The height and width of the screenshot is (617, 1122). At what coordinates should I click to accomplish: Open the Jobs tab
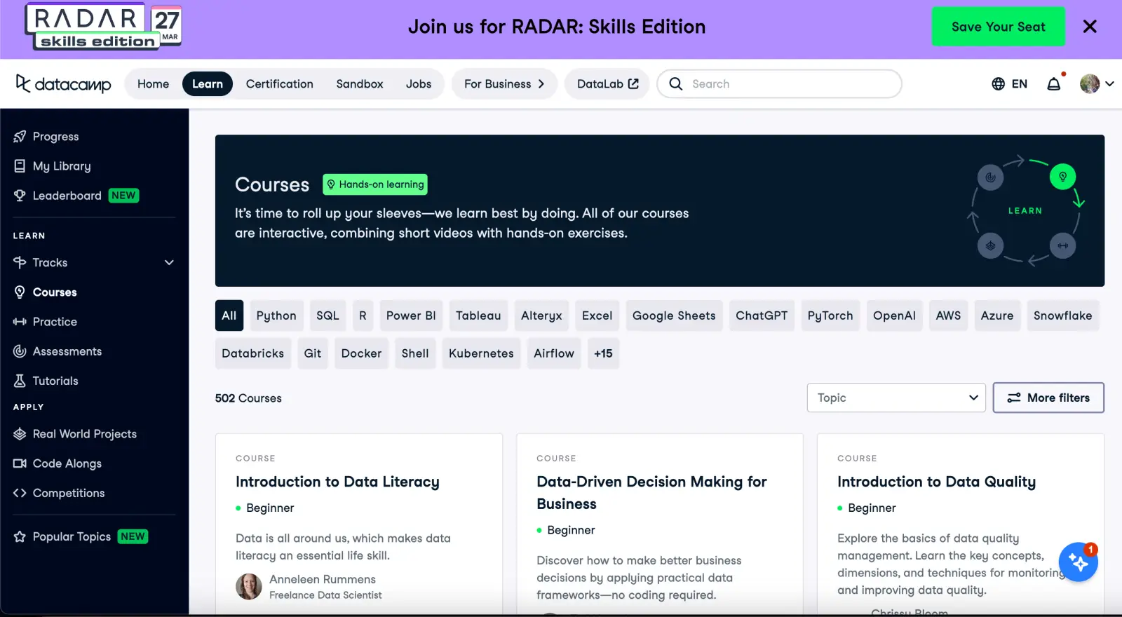coord(419,84)
